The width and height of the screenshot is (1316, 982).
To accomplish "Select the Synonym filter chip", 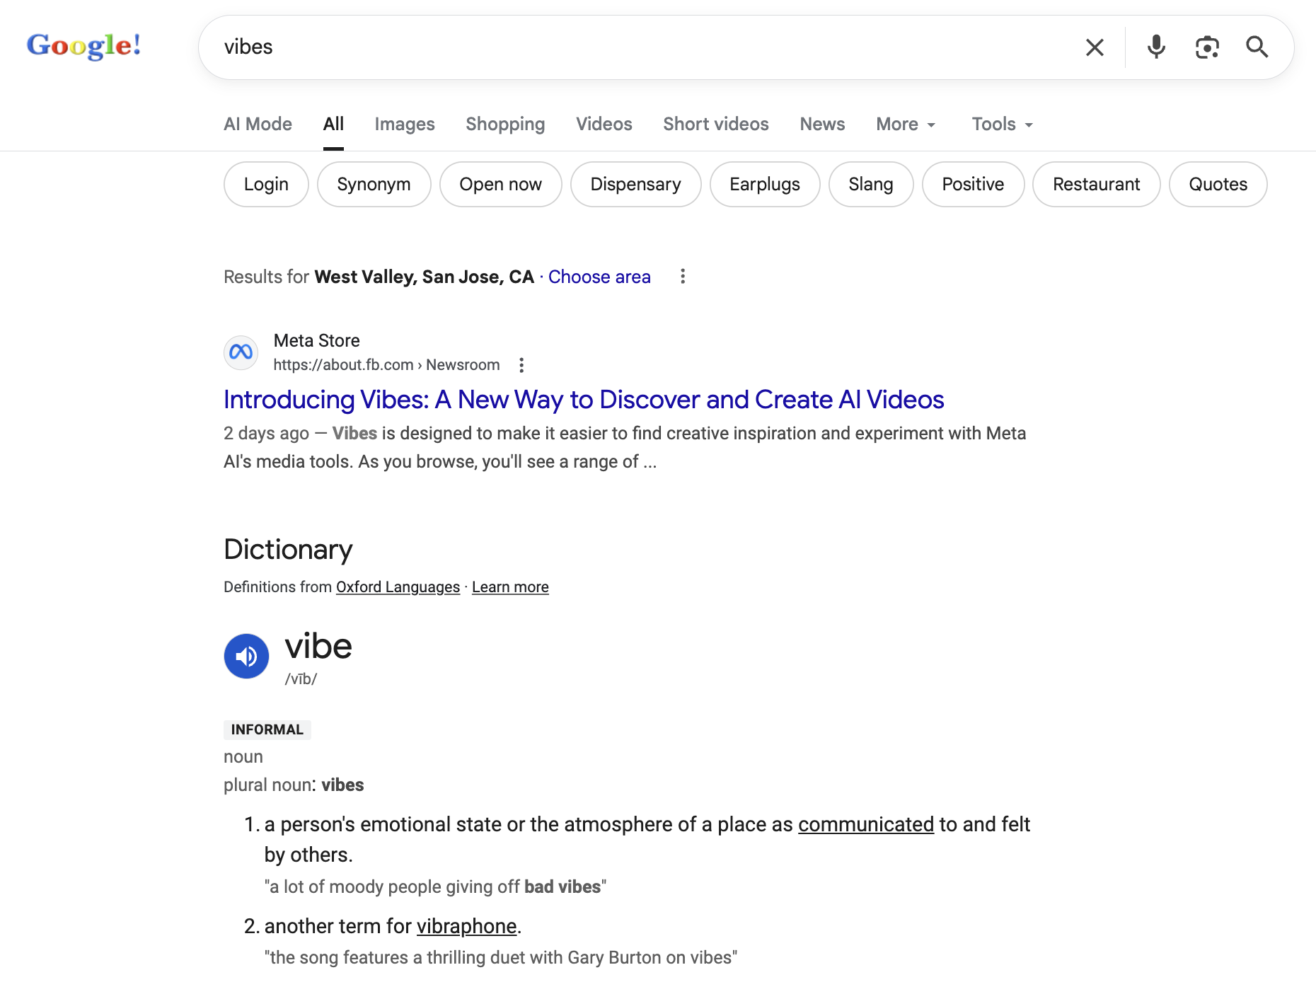I will [374, 185].
